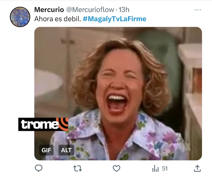Click the trome logo watermark

coord(43,124)
